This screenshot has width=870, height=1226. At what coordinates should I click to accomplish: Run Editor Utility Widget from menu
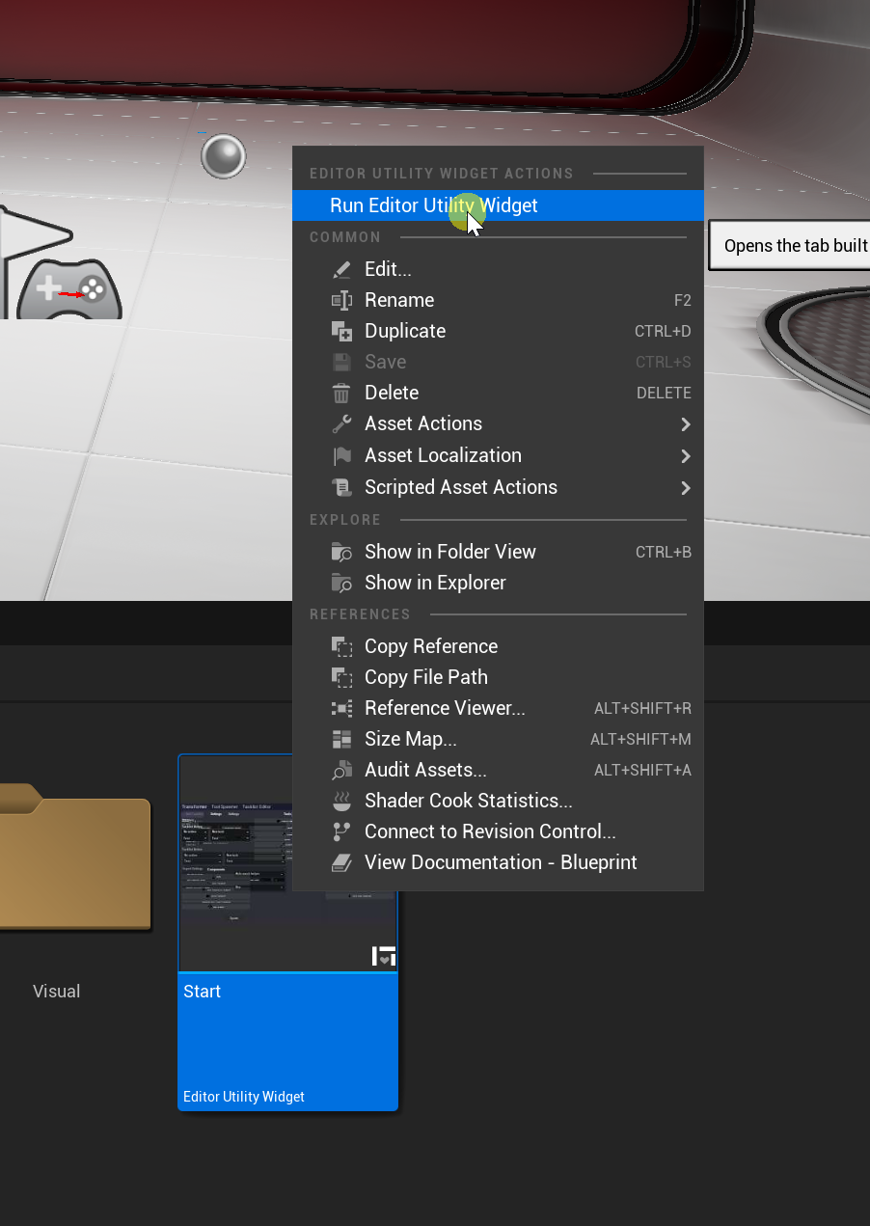coord(433,205)
